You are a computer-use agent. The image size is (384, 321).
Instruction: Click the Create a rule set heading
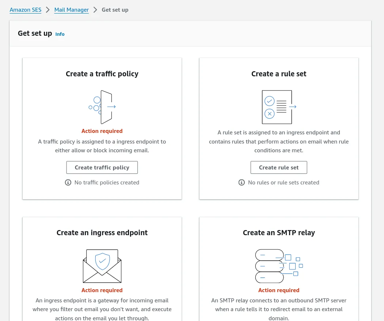pos(279,74)
